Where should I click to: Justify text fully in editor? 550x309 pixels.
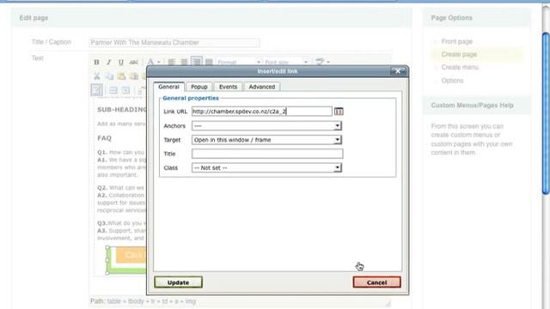tap(209, 63)
